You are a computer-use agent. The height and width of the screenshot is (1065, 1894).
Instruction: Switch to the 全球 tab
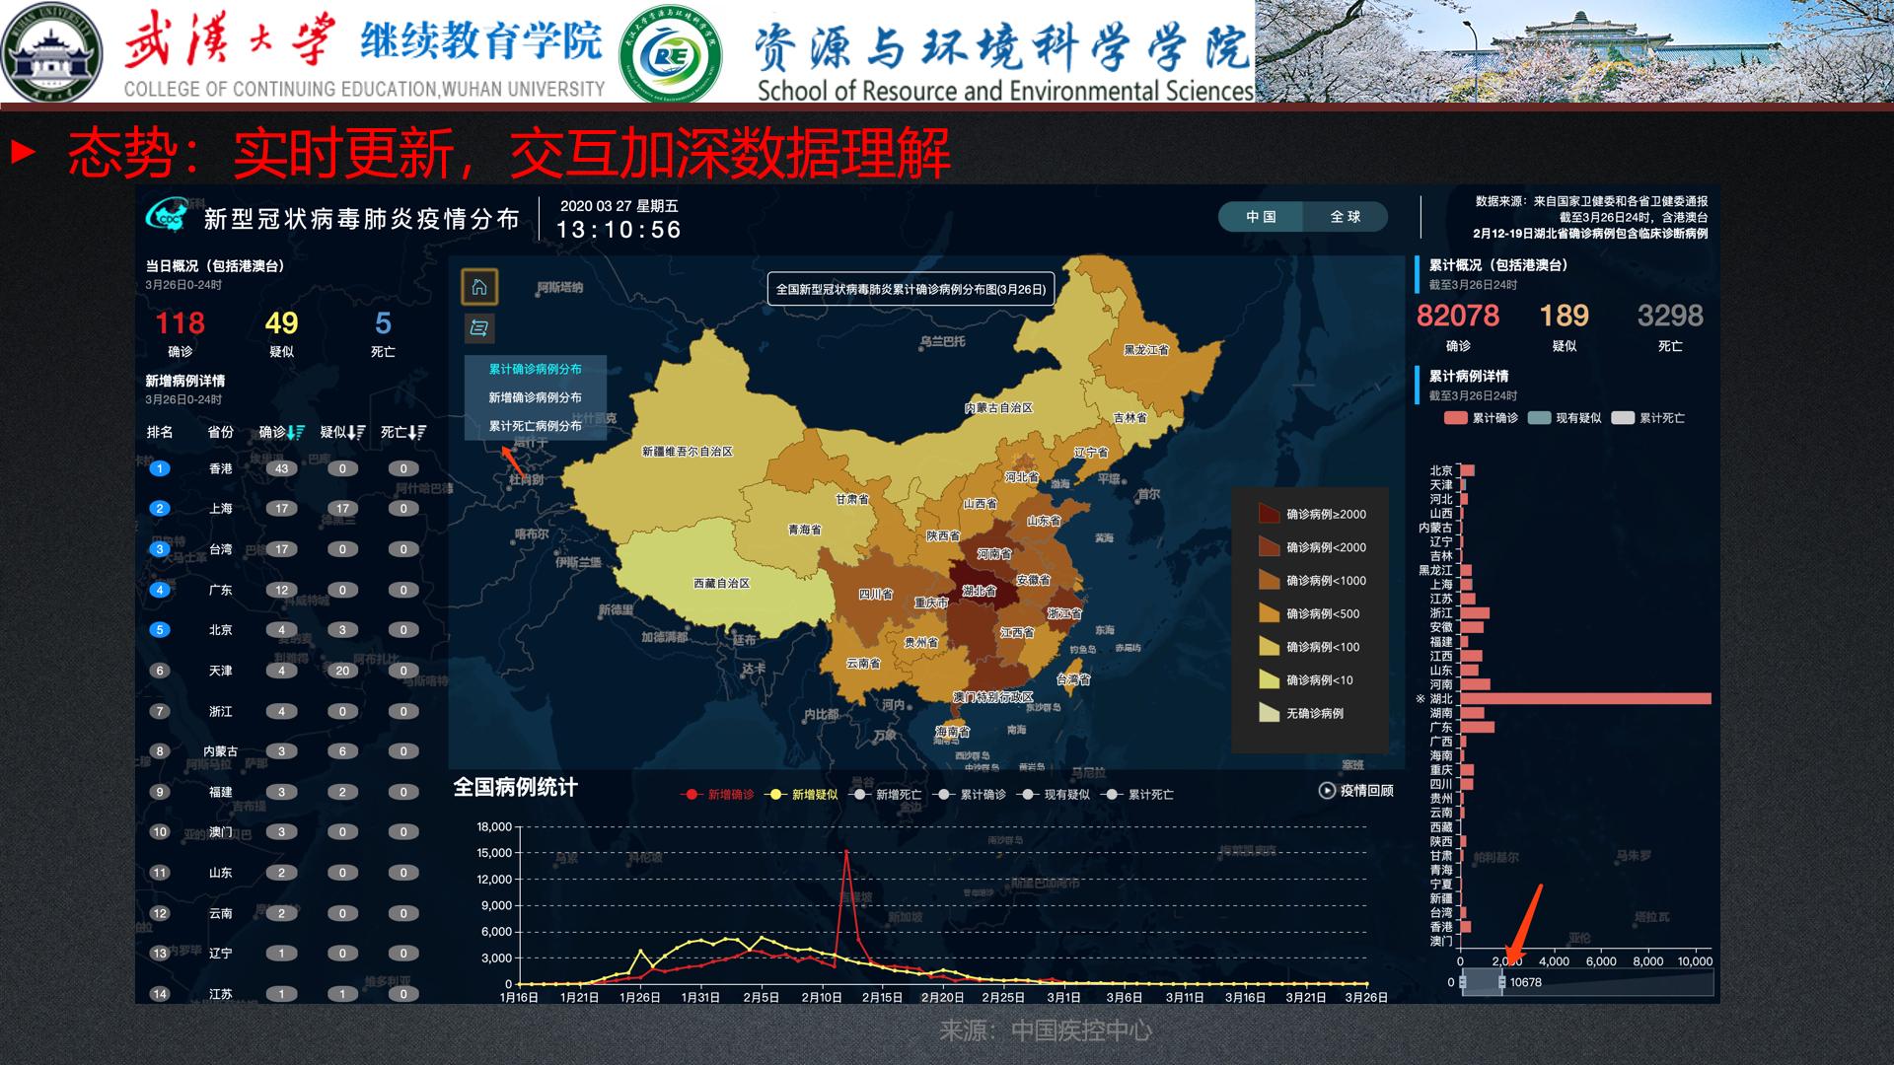(1345, 217)
